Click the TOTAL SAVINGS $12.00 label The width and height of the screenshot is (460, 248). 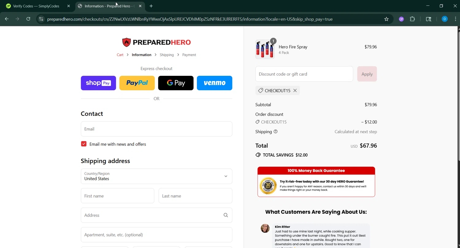[285, 155]
